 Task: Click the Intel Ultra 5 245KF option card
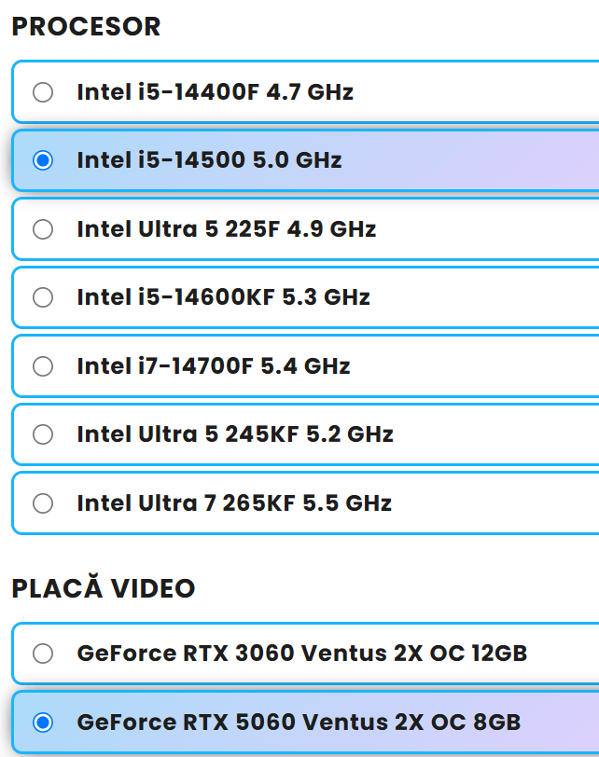tap(280, 434)
